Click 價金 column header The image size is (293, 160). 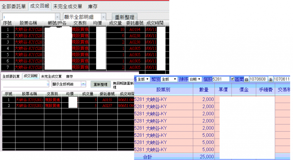pyautogui.click(x=244, y=90)
